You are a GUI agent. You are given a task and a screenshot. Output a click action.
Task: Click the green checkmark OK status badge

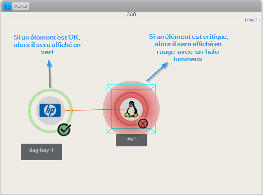64,129
